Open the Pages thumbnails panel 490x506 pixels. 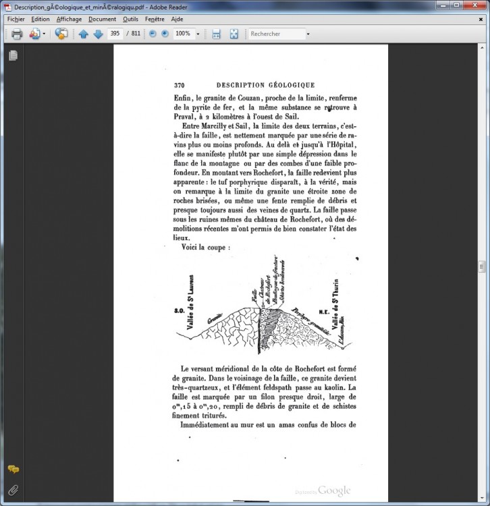pyautogui.click(x=13, y=56)
